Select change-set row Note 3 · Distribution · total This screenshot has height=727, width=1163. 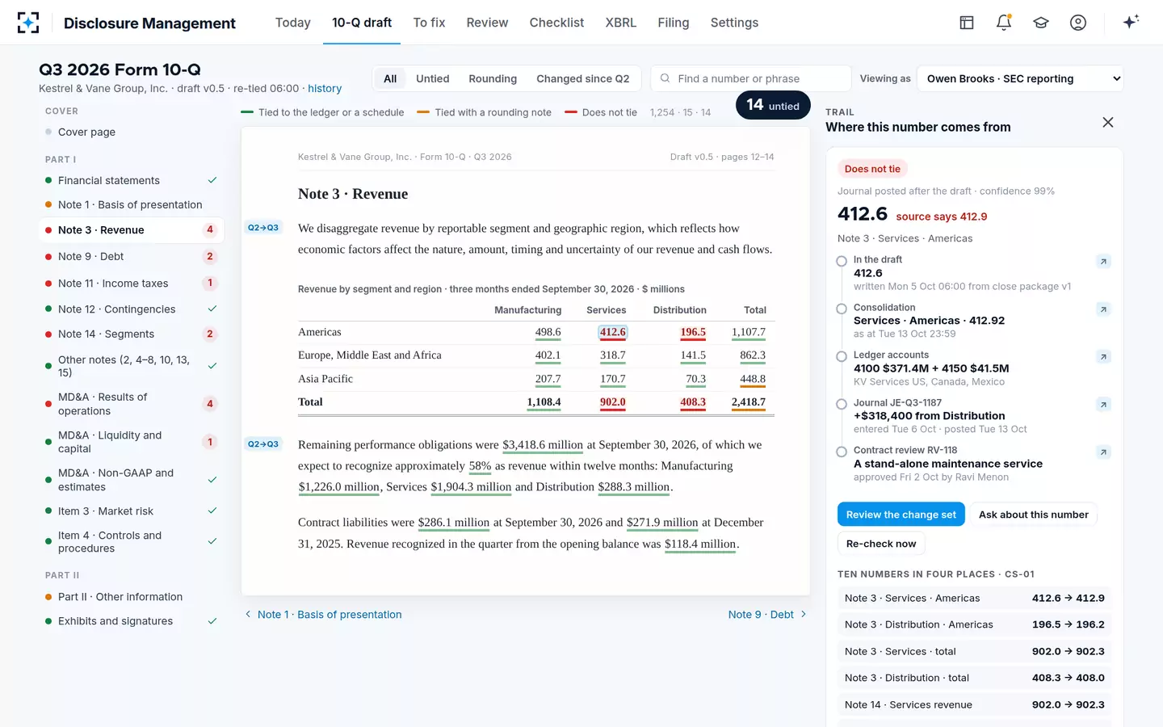click(x=974, y=678)
